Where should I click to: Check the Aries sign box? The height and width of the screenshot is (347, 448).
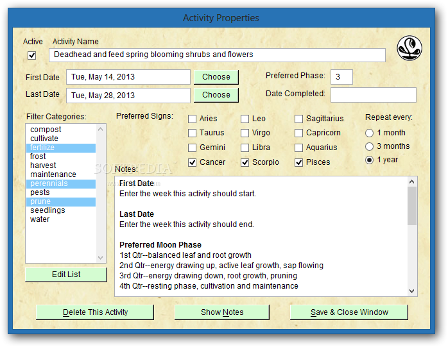(x=193, y=119)
